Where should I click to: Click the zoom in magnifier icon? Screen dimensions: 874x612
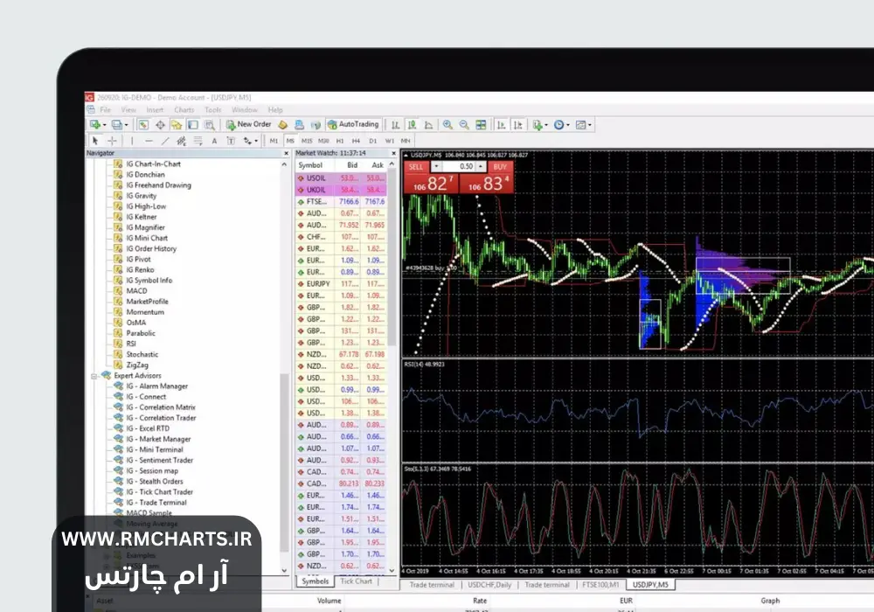point(447,125)
